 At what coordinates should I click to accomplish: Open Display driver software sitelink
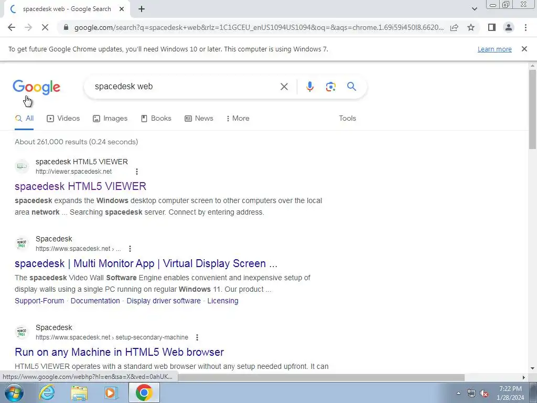(164, 301)
